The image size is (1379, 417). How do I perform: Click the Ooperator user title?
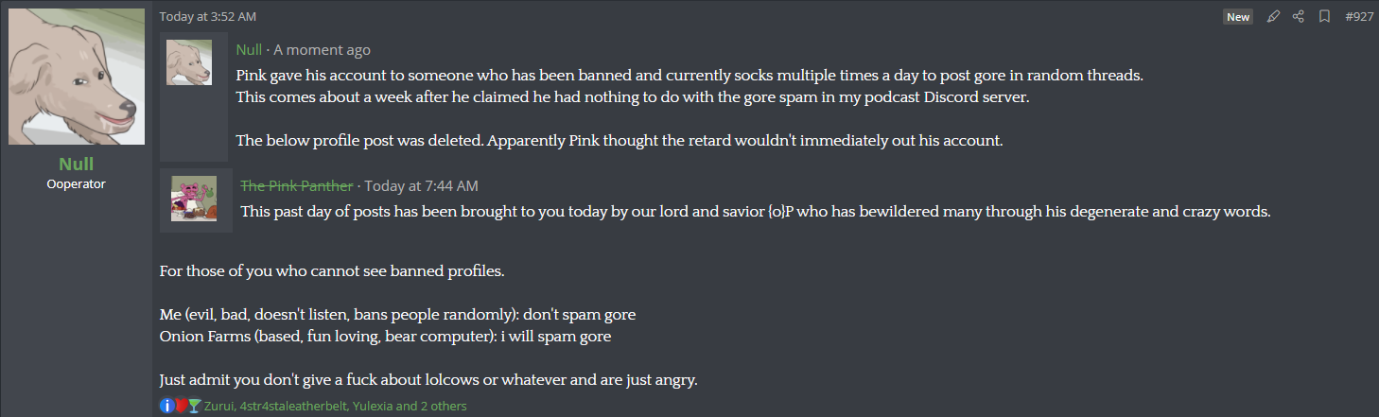pyautogui.click(x=76, y=184)
